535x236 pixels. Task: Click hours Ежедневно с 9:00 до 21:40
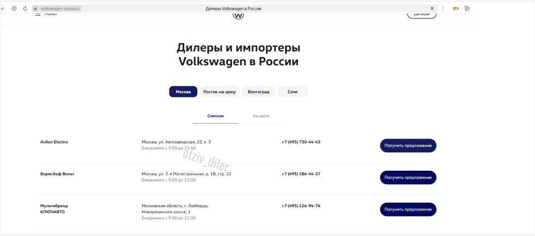point(169,148)
